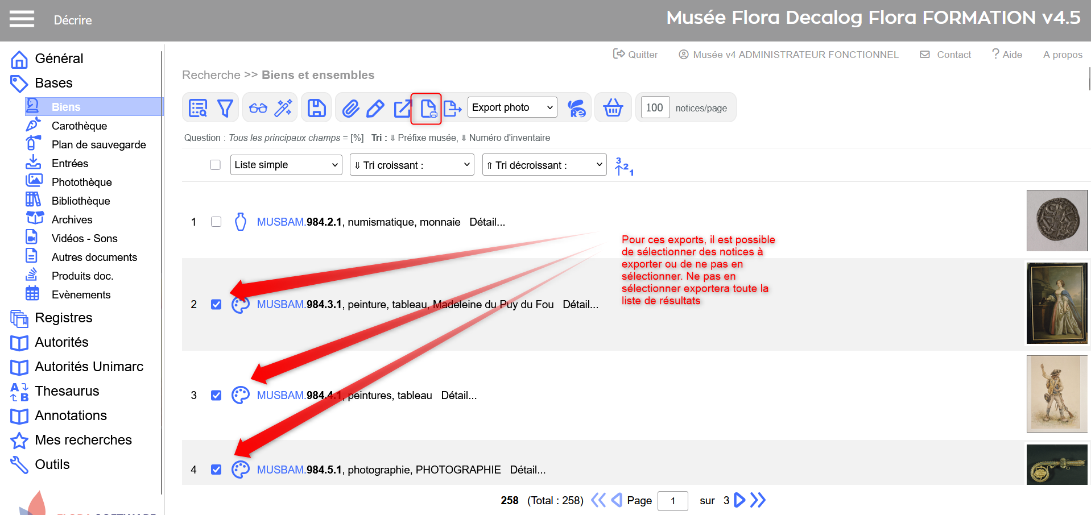Click the document print export icon
This screenshot has height=515, width=1091.
click(427, 108)
